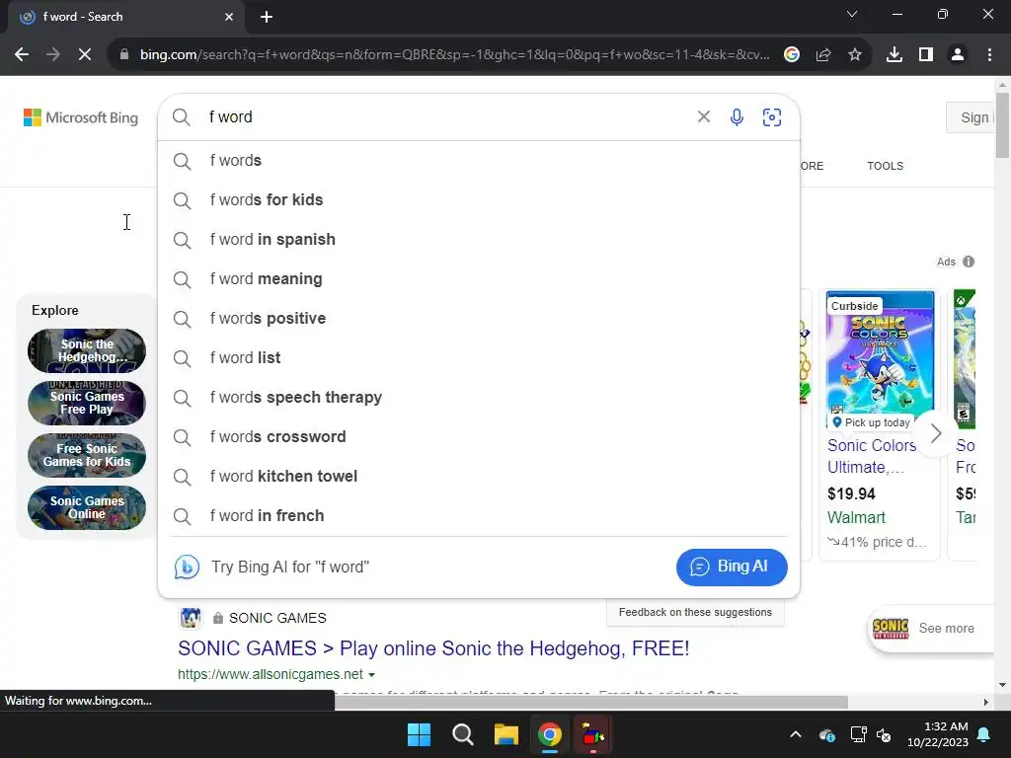Toggle Chrome side panel

click(926, 55)
